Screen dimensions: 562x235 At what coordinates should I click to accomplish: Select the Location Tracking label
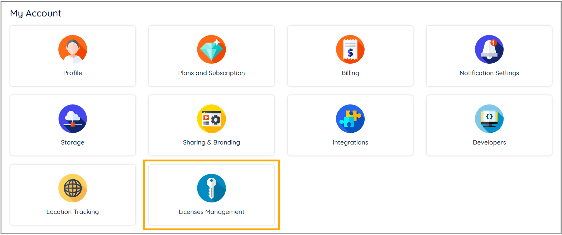(x=73, y=212)
